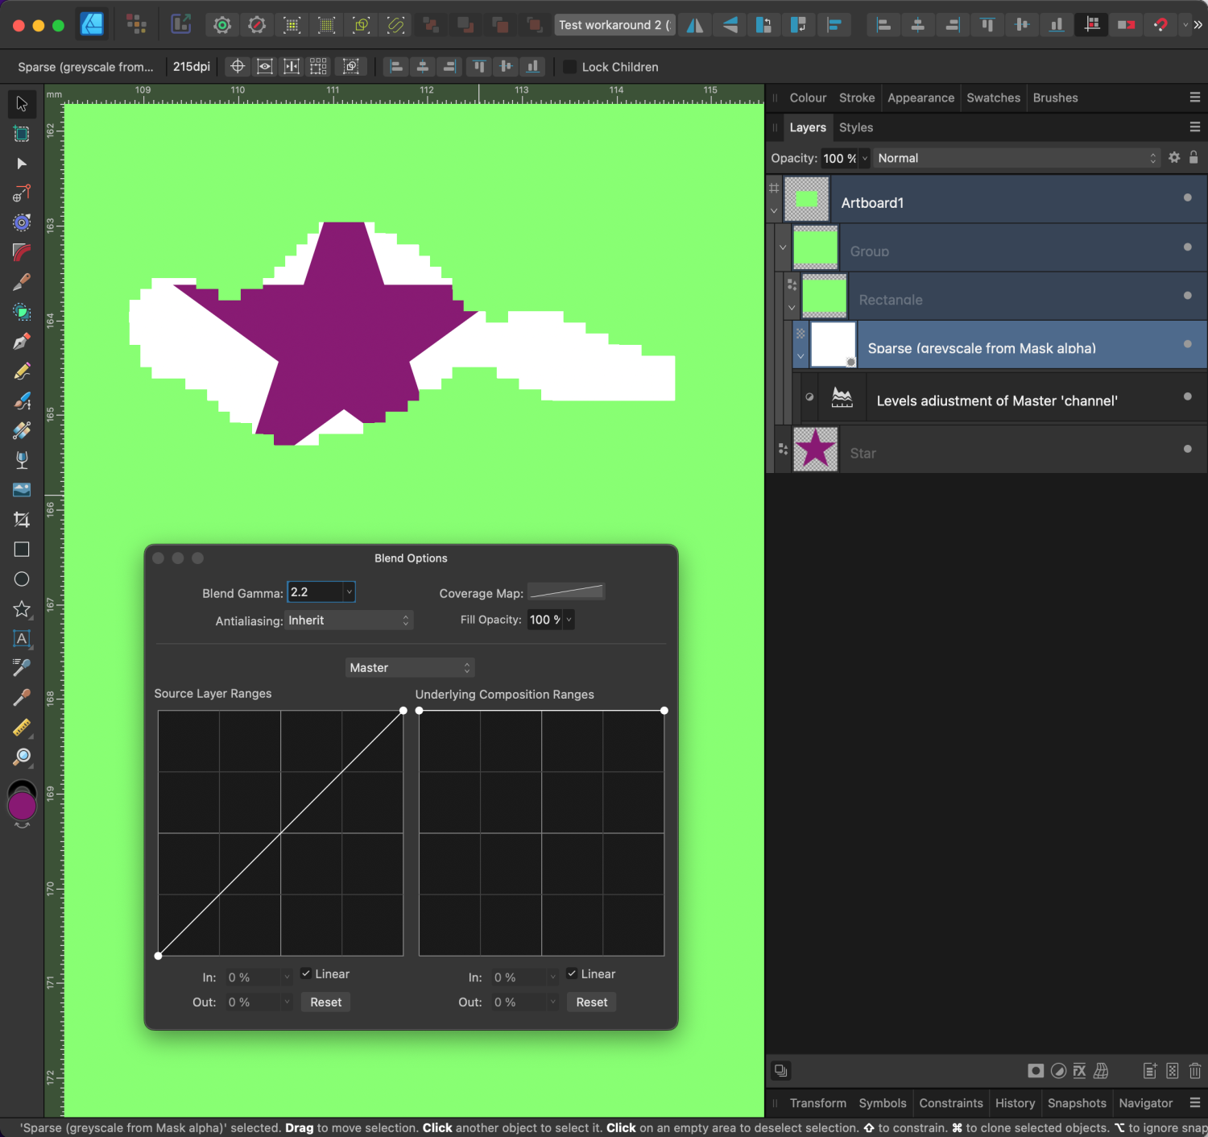Switch to the Swatches tab
1208x1137 pixels.
993,98
